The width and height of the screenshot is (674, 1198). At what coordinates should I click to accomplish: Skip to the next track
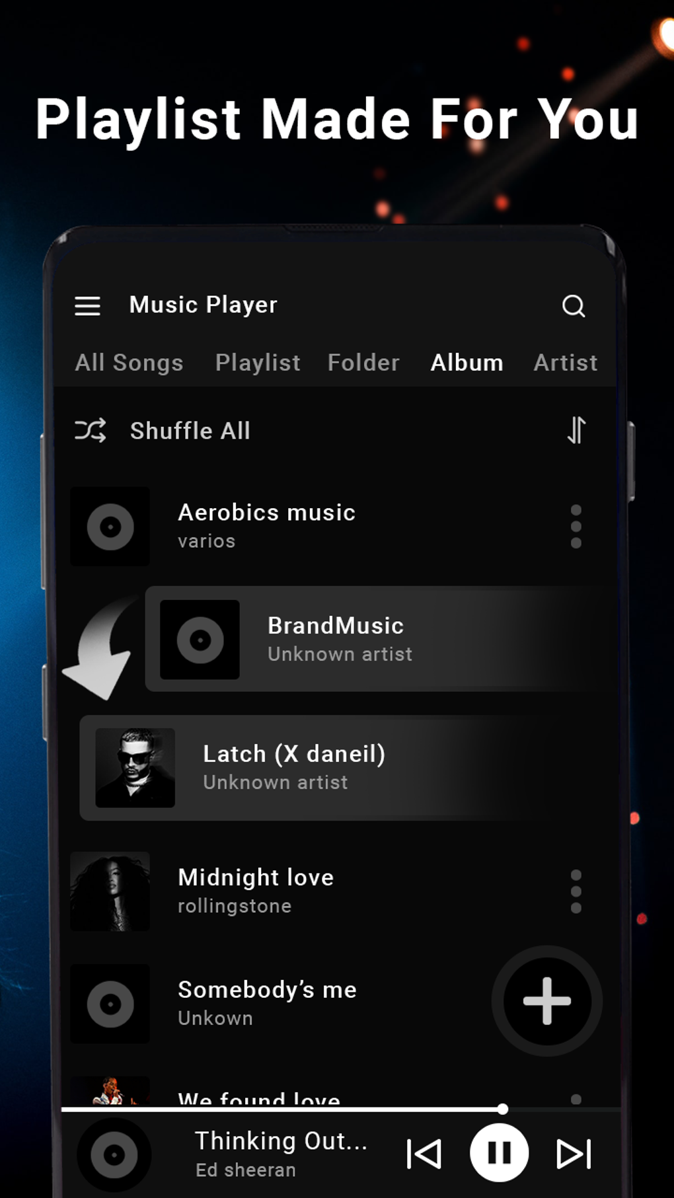pos(574,1154)
